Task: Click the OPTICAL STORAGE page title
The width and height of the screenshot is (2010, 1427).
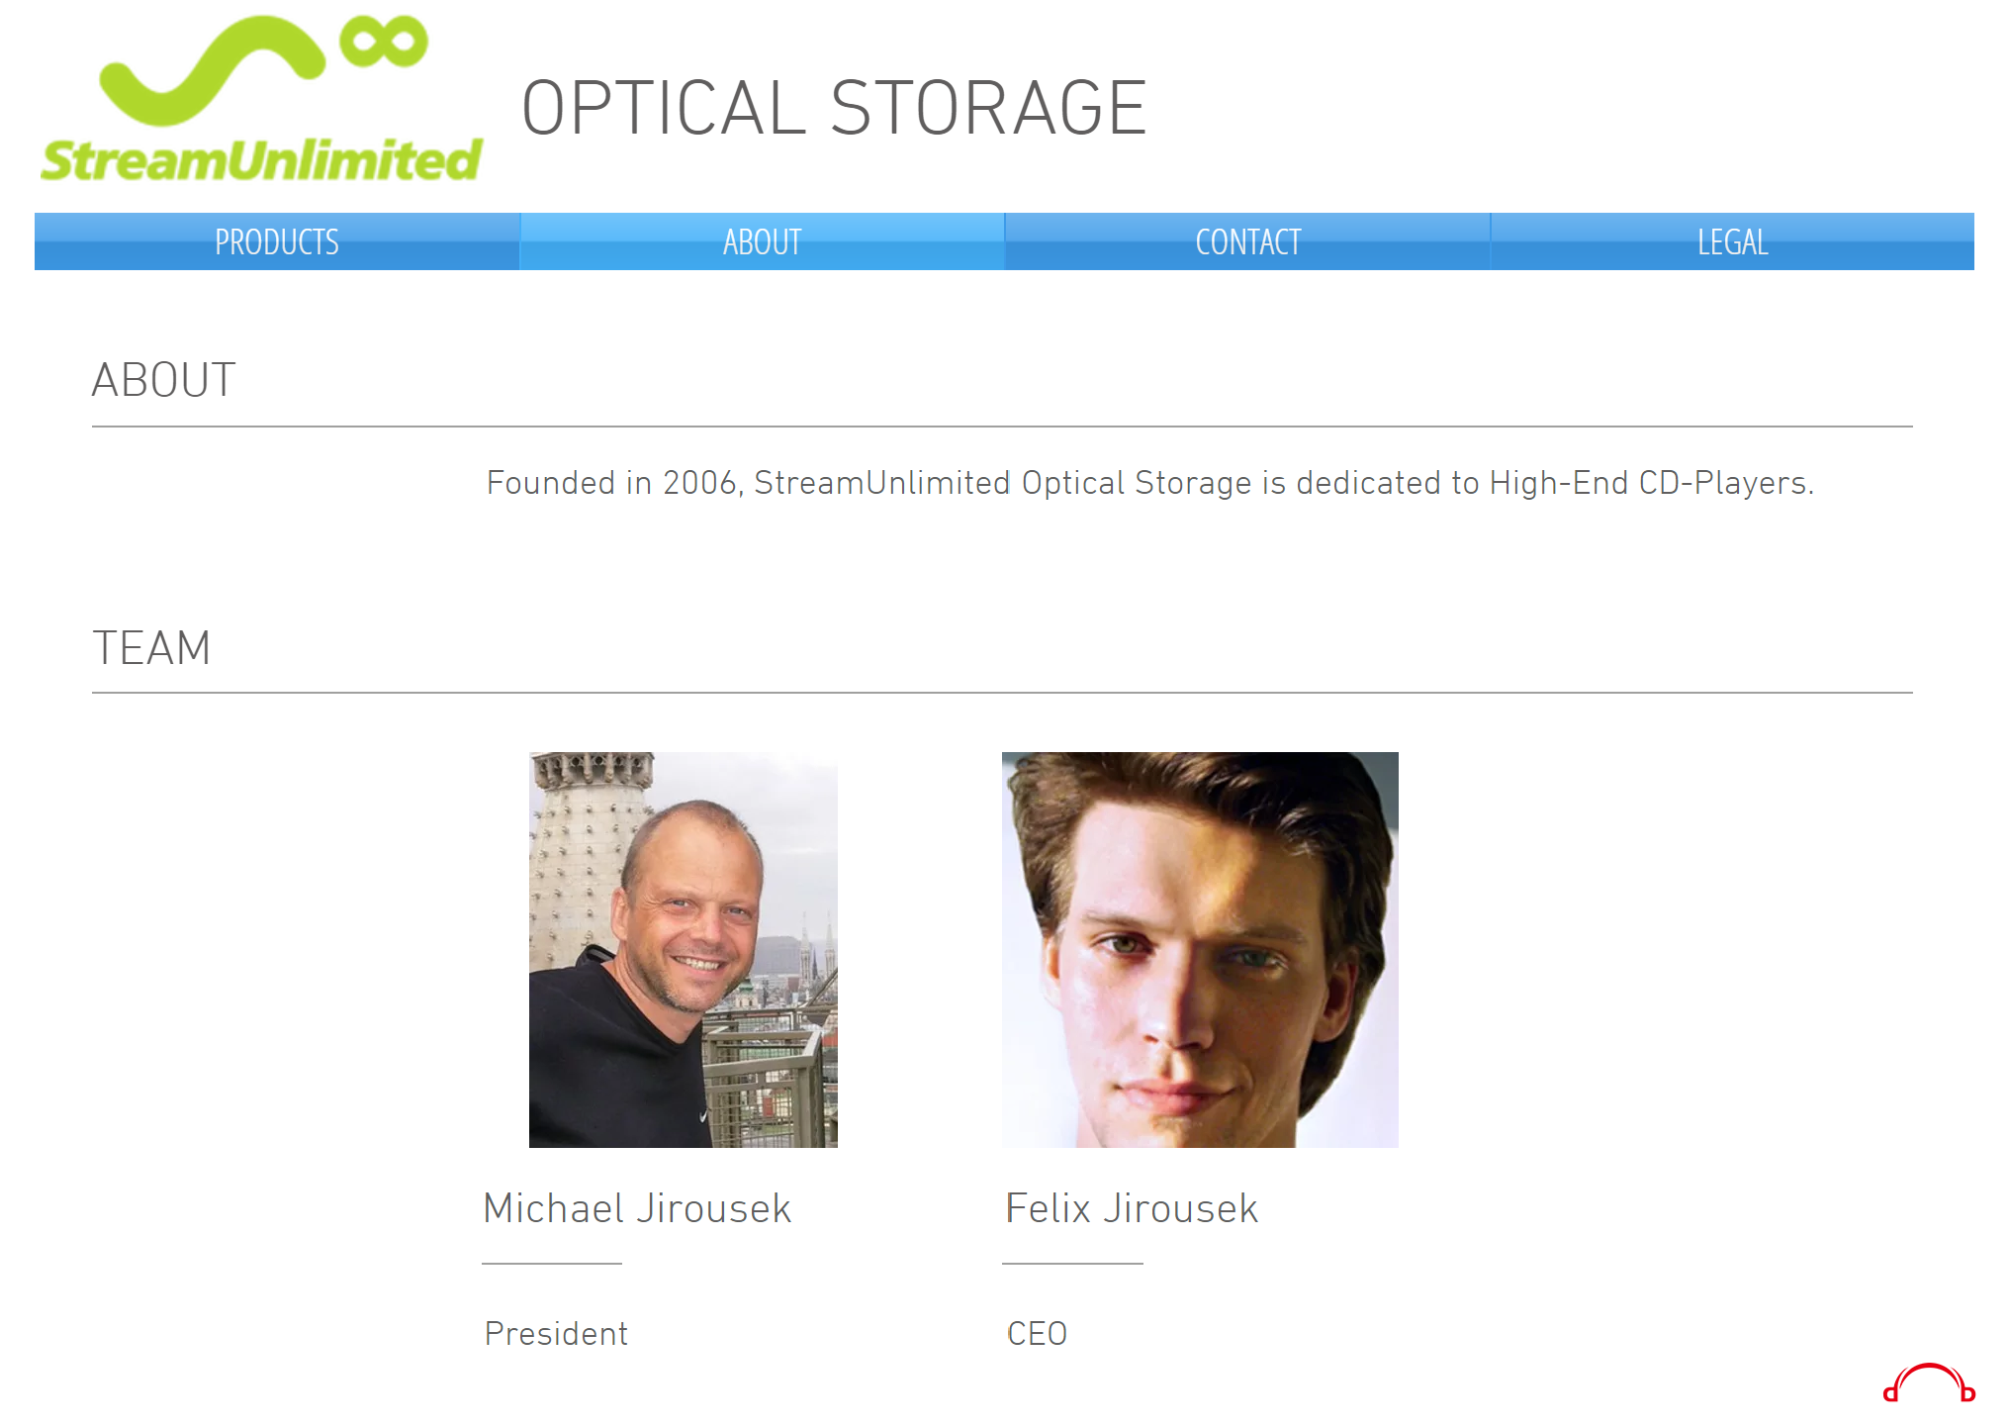Action: point(834,108)
